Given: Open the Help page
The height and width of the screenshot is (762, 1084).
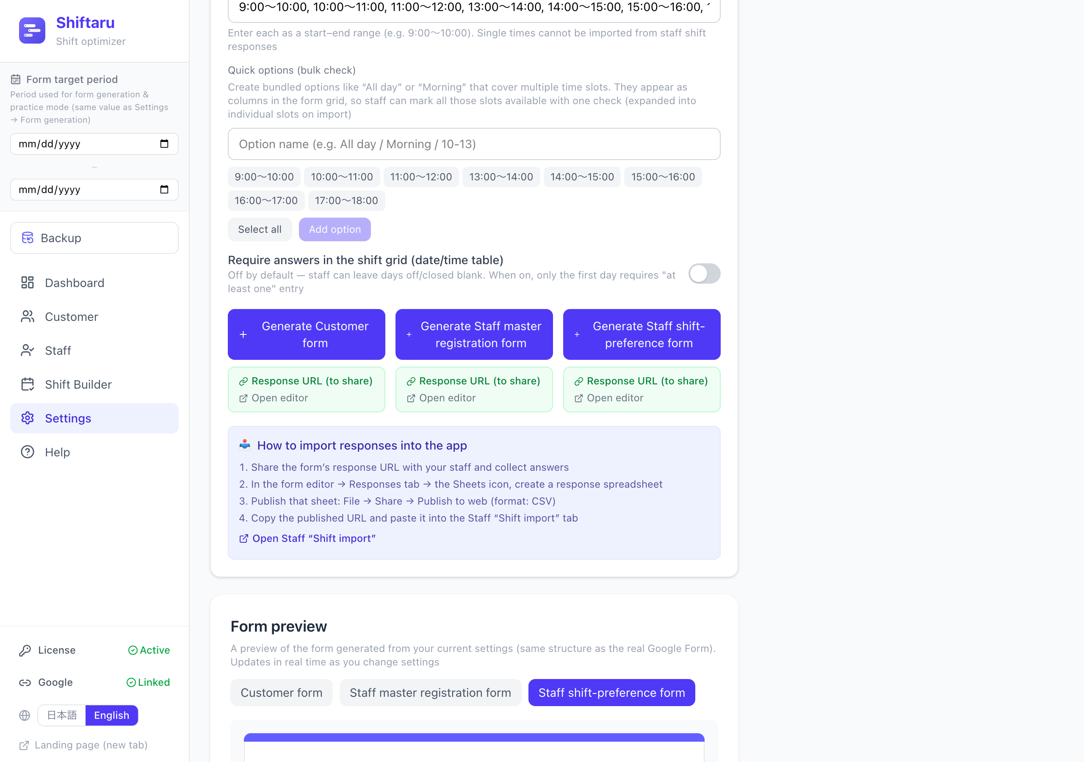Looking at the screenshot, I should tap(94, 452).
